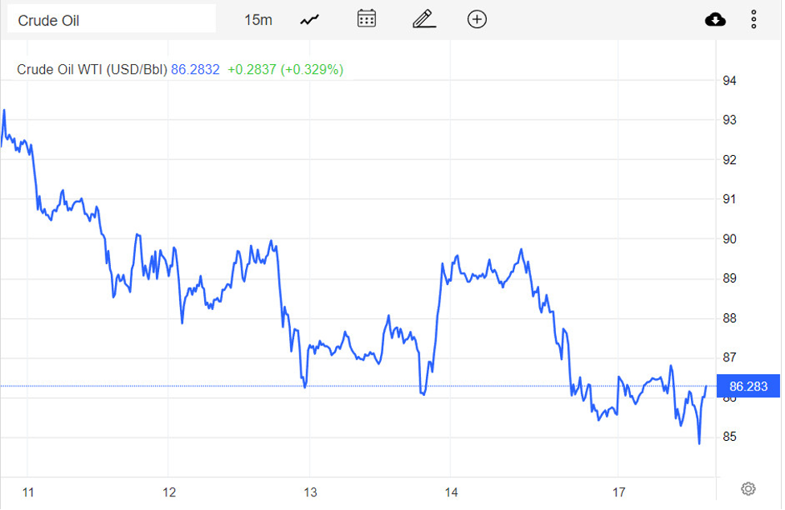785x510 pixels.
Task: Select the 86.2832 price value in legend
Action: (x=195, y=70)
